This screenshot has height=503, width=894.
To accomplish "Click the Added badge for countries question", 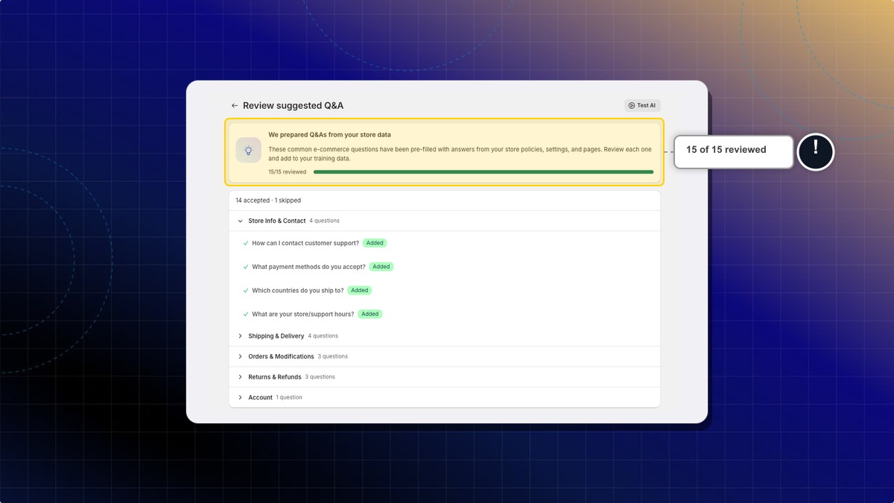I will click(360, 291).
